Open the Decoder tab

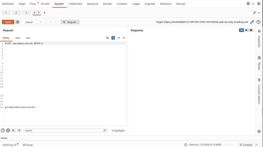pos(108,4)
